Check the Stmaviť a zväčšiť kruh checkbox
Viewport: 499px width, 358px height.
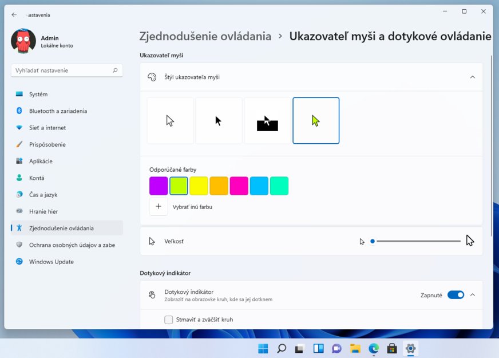[x=169, y=320]
